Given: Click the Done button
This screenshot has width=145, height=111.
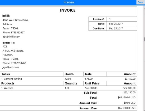Looking at the screenshot, I should click(140, 2).
